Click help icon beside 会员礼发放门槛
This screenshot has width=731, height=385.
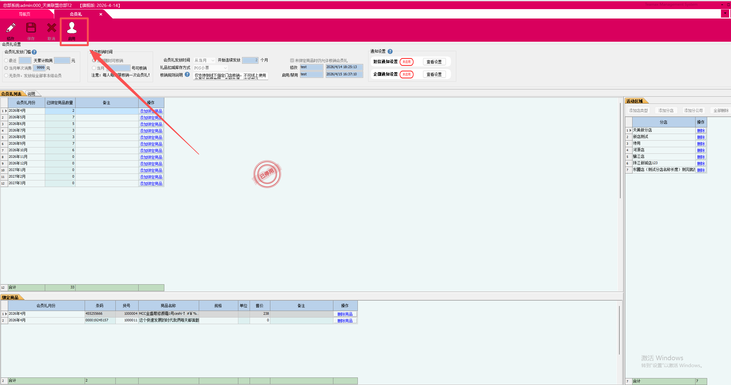click(34, 52)
